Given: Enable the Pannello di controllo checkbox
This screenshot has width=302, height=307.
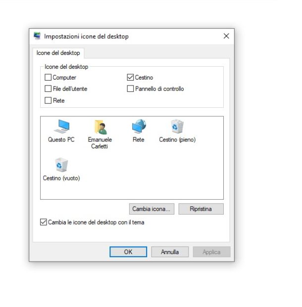Looking at the screenshot, I should click(x=130, y=88).
